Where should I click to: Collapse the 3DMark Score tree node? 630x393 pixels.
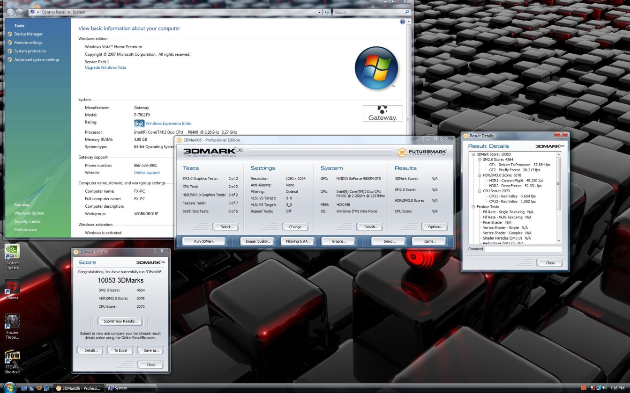click(x=473, y=154)
